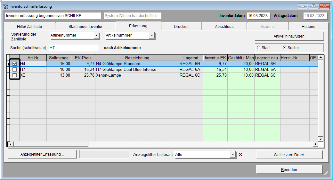Open the second Artikelnummer sorting dropdown
This screenshot has width=333, height=180.
coord(152,35)
